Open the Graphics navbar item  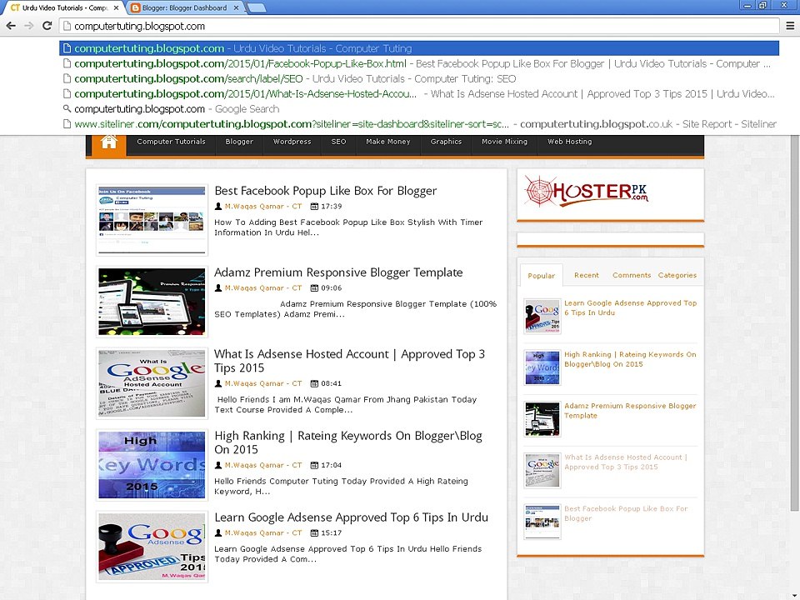click(446, 142)
